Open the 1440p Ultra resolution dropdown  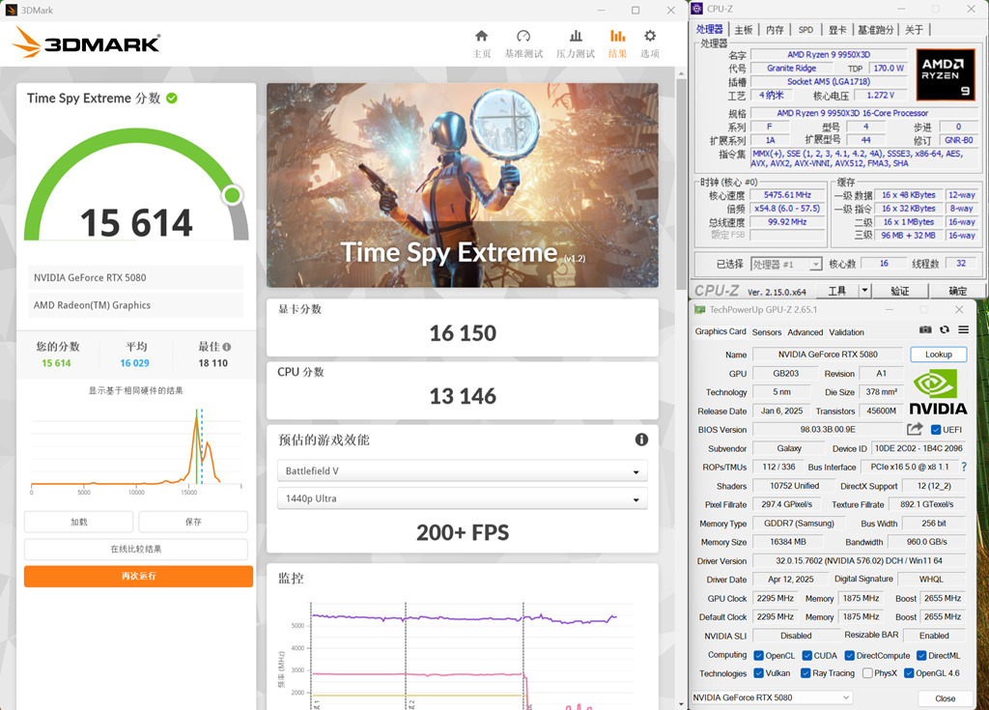click(462, 499)
